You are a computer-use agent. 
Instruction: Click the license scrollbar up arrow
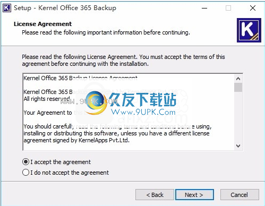point(238,79)
